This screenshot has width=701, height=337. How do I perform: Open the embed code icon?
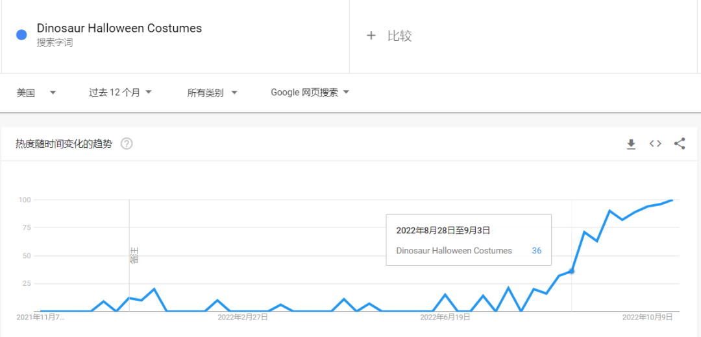[x=656, y=144]
